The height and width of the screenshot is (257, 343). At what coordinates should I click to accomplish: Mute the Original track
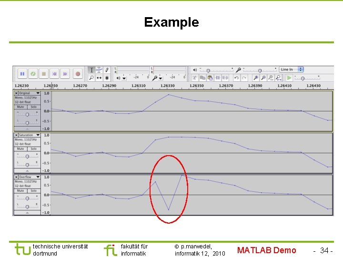tap(20, 107)
